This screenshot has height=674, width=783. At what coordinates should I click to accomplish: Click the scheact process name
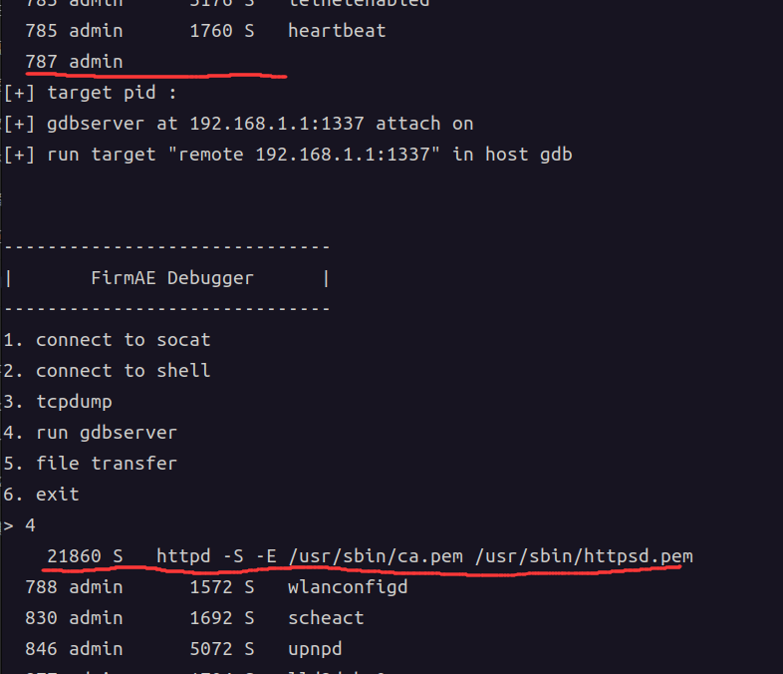pyautogui.click(x=326, y=618)
